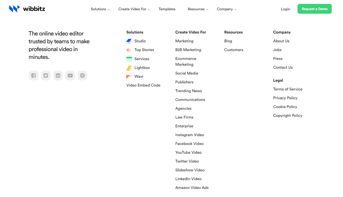The height and width of the screenshot is (197, 343).
Task: Click the Lightbox product icon
Action: click(129, 68)
